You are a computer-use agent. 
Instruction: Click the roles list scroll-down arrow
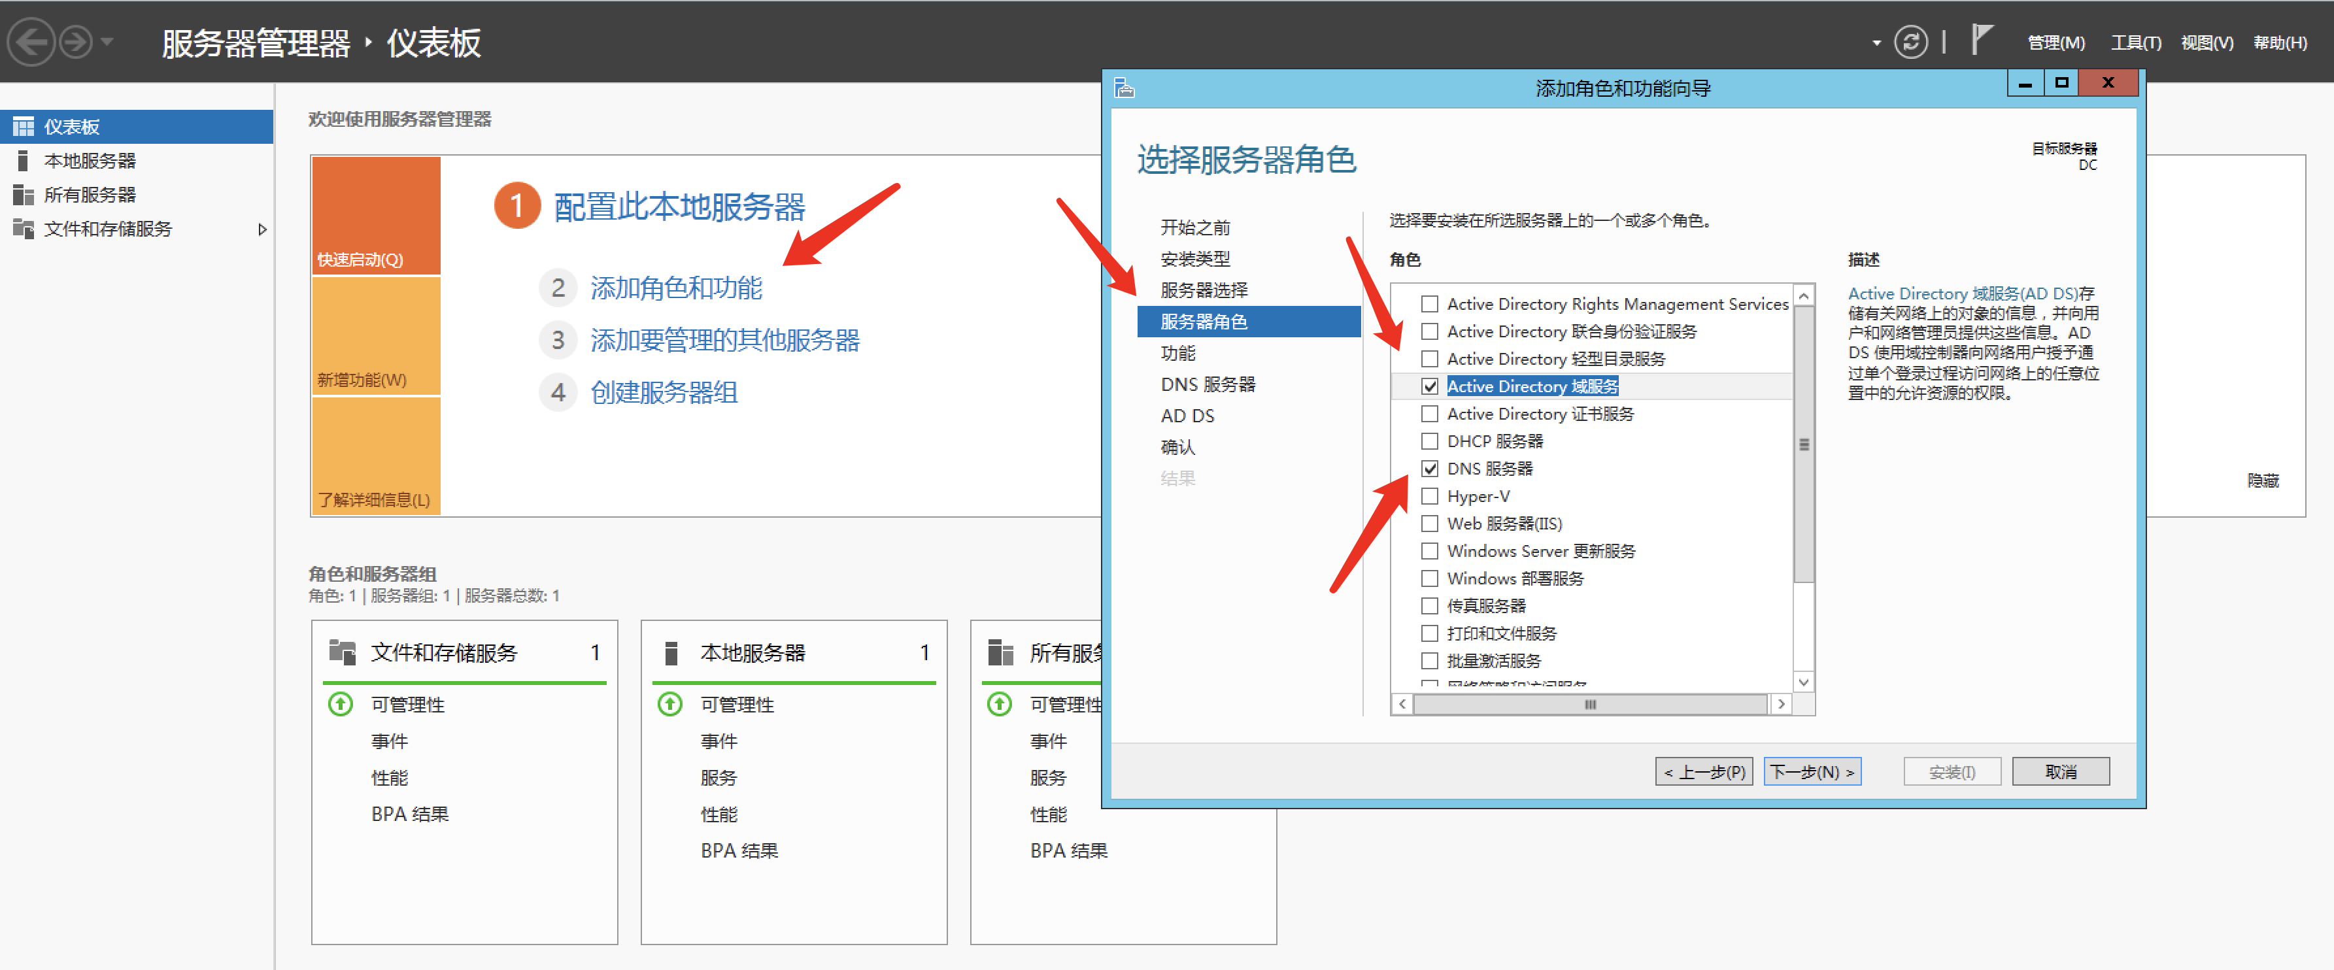[x=1803, y=682]
